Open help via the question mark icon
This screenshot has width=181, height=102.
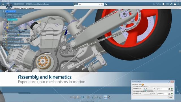pos(178,4)
